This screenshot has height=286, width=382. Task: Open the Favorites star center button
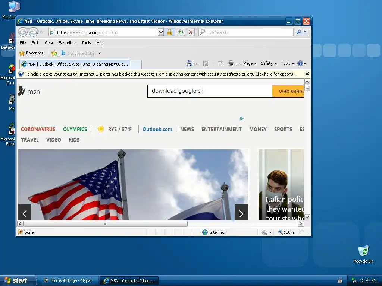(x=31, y=53)
